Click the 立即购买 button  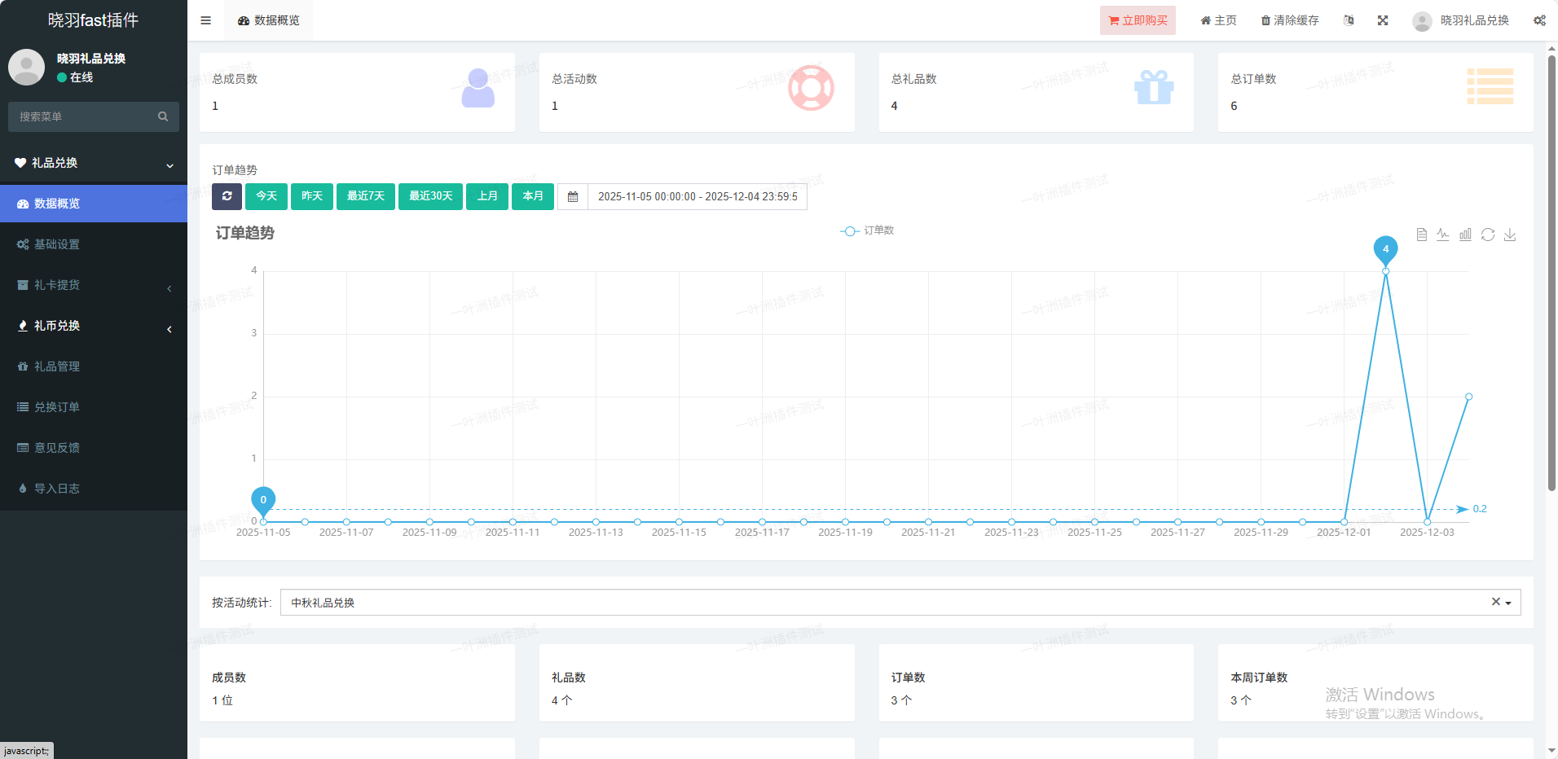tap(1138, 20)
